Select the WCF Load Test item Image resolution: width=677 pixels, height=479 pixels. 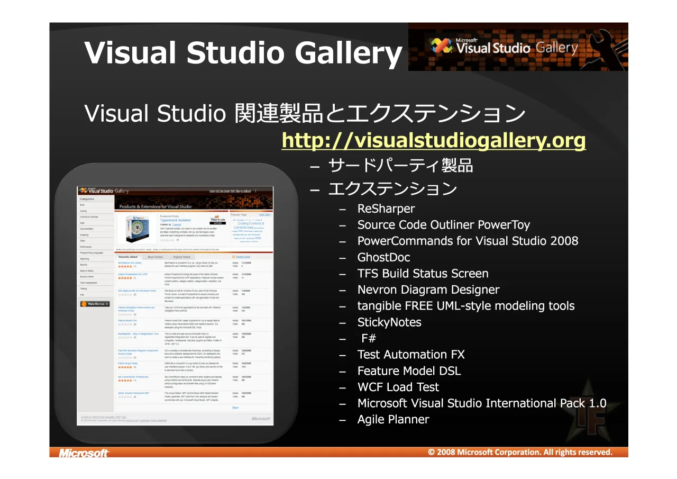point(398,387)
